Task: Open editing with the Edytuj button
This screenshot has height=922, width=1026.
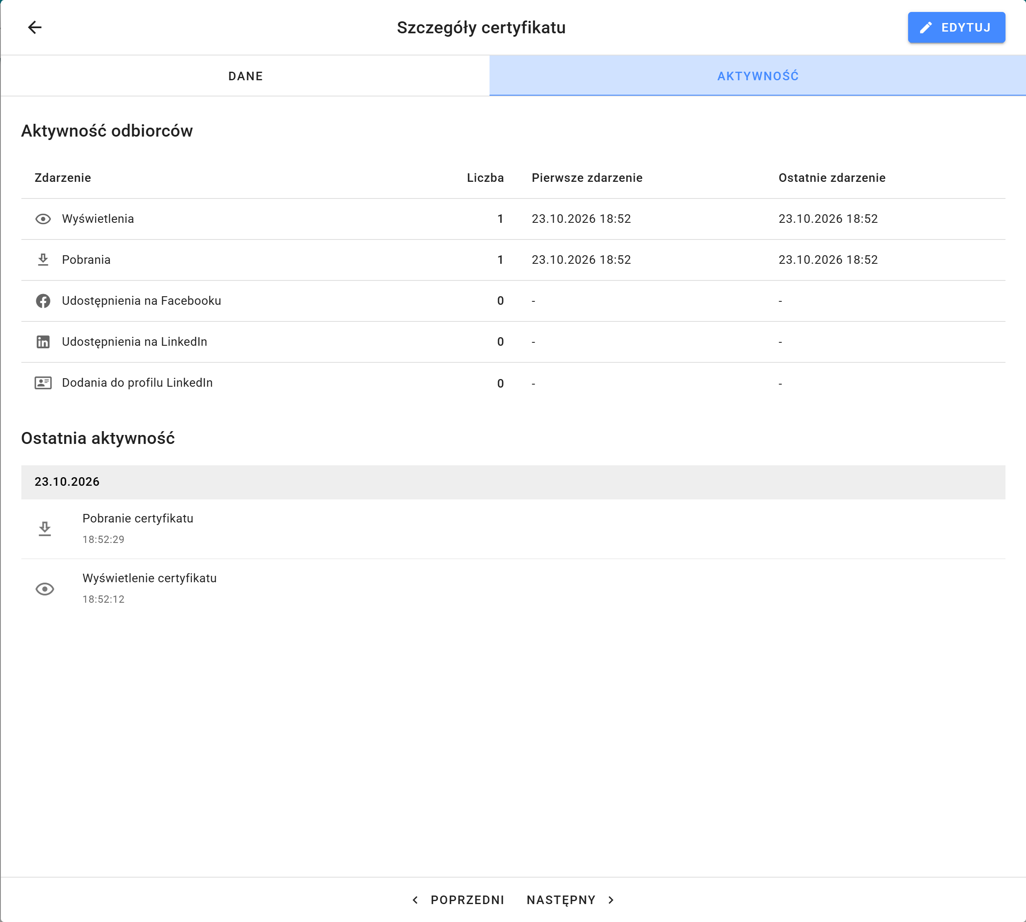Action: click(956, 27)
